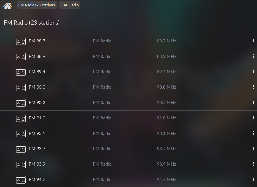Go to the Home screen icon
Image resolution: width=257 pixels, height=187 pixels.
(x=8, y=6)
